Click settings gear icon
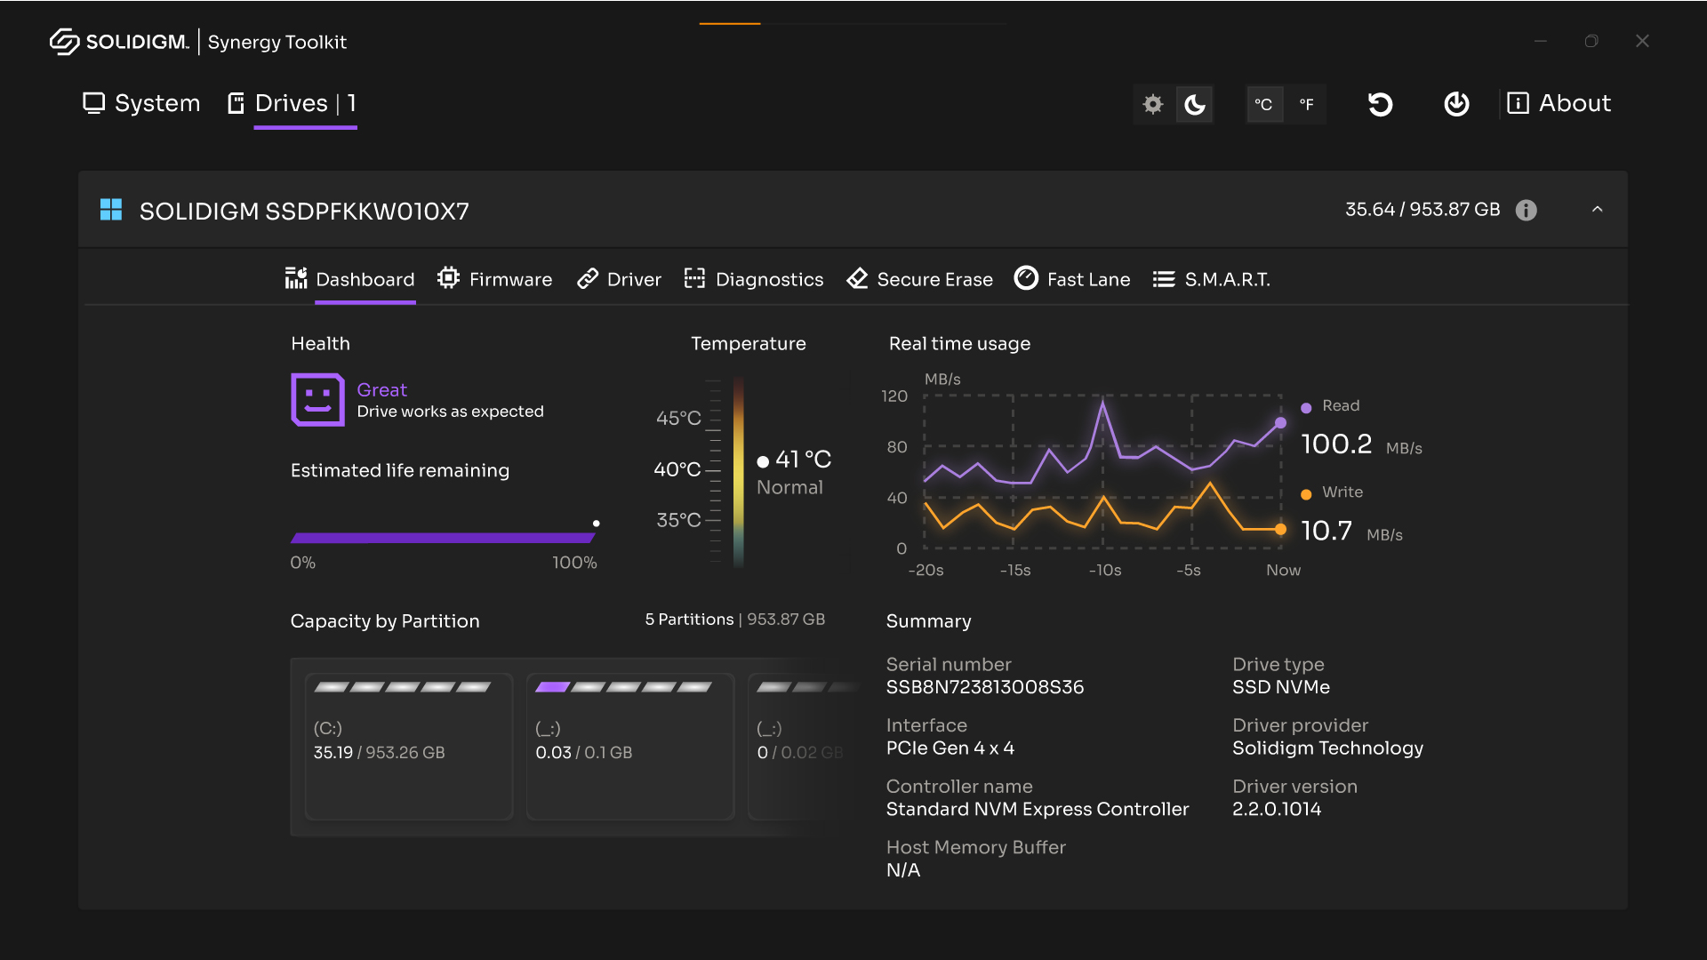The height and width of the screenshot is (960, 1707). (x=1154, y=103)
